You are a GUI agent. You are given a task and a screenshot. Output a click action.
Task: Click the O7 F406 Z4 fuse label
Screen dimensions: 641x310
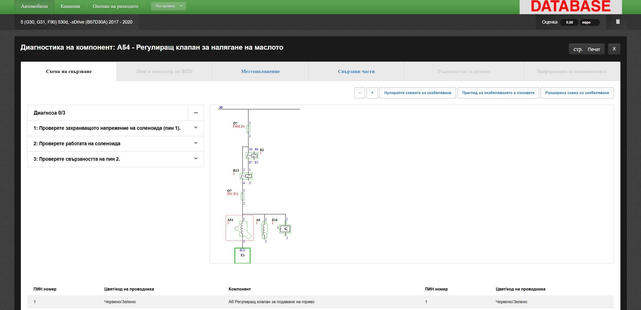[x=239, y=125]
